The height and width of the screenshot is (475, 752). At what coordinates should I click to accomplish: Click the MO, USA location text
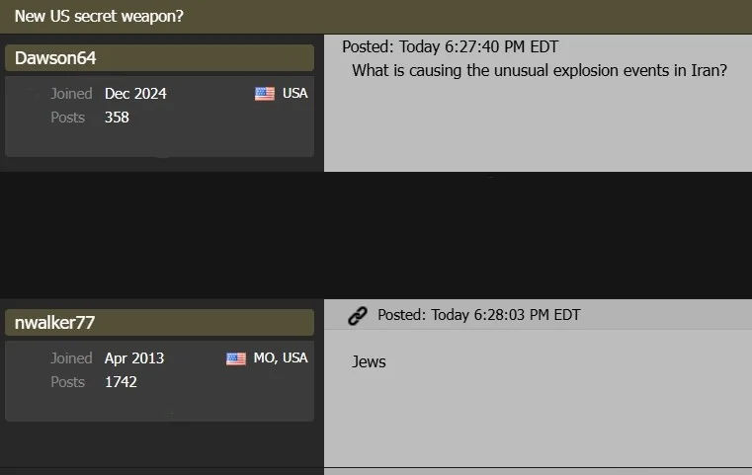tap(281, 358)
